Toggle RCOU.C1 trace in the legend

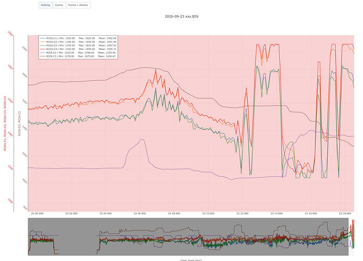click(78, 38)
